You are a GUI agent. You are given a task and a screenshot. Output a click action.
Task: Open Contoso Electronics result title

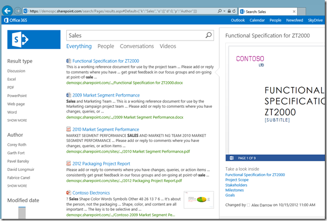point(91,193)
